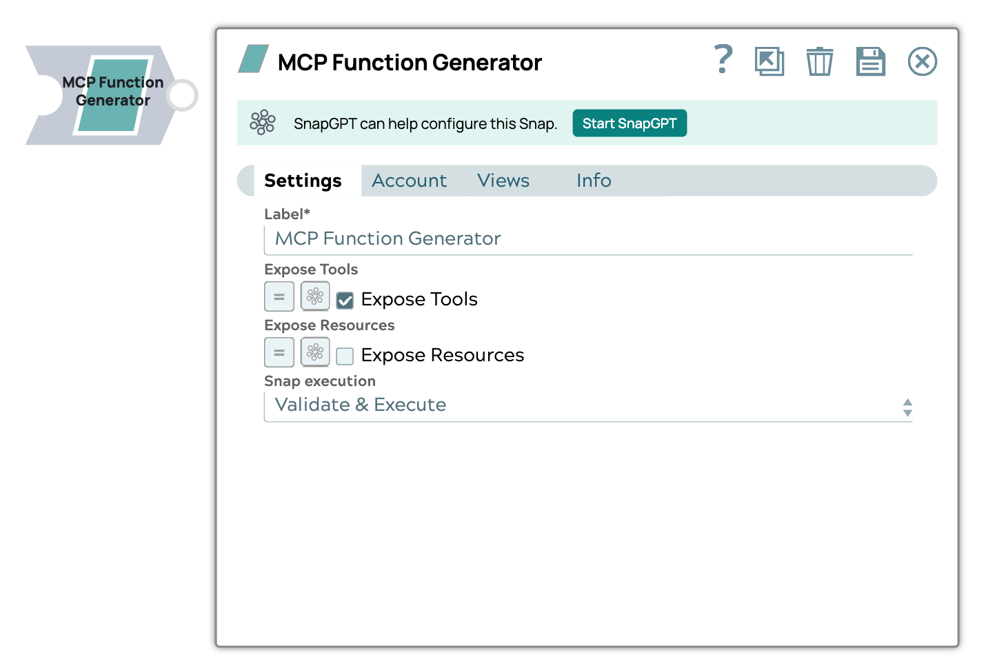Switch to the Account tab
Viewport: 997px width, 666px height.
409,180
